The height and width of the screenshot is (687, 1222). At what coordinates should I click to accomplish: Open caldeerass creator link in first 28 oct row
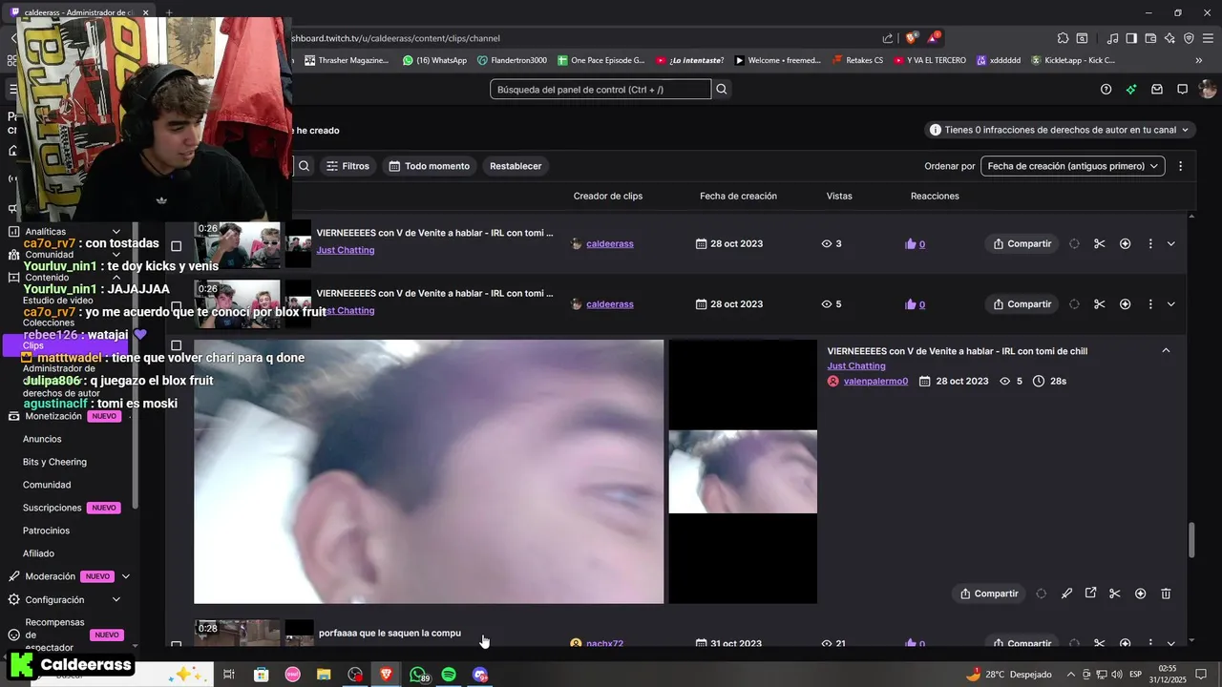[x=610, y=243]
